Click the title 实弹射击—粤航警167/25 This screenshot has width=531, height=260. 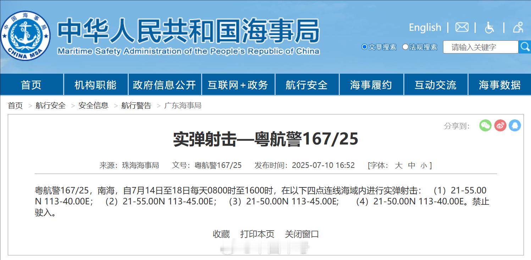tap(266, 139)
